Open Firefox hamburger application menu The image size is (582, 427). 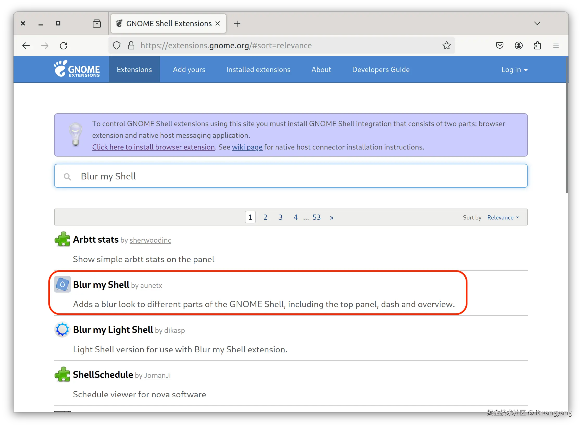click(x=556, y=46)
